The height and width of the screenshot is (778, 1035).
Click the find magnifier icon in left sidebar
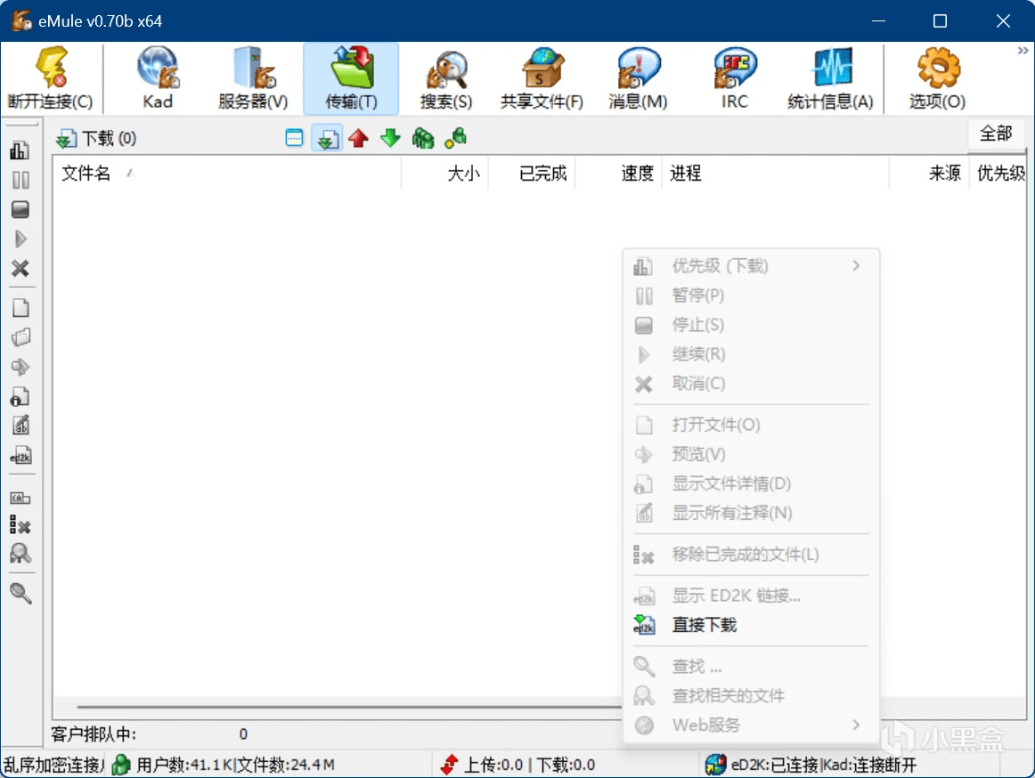[20, 594]
